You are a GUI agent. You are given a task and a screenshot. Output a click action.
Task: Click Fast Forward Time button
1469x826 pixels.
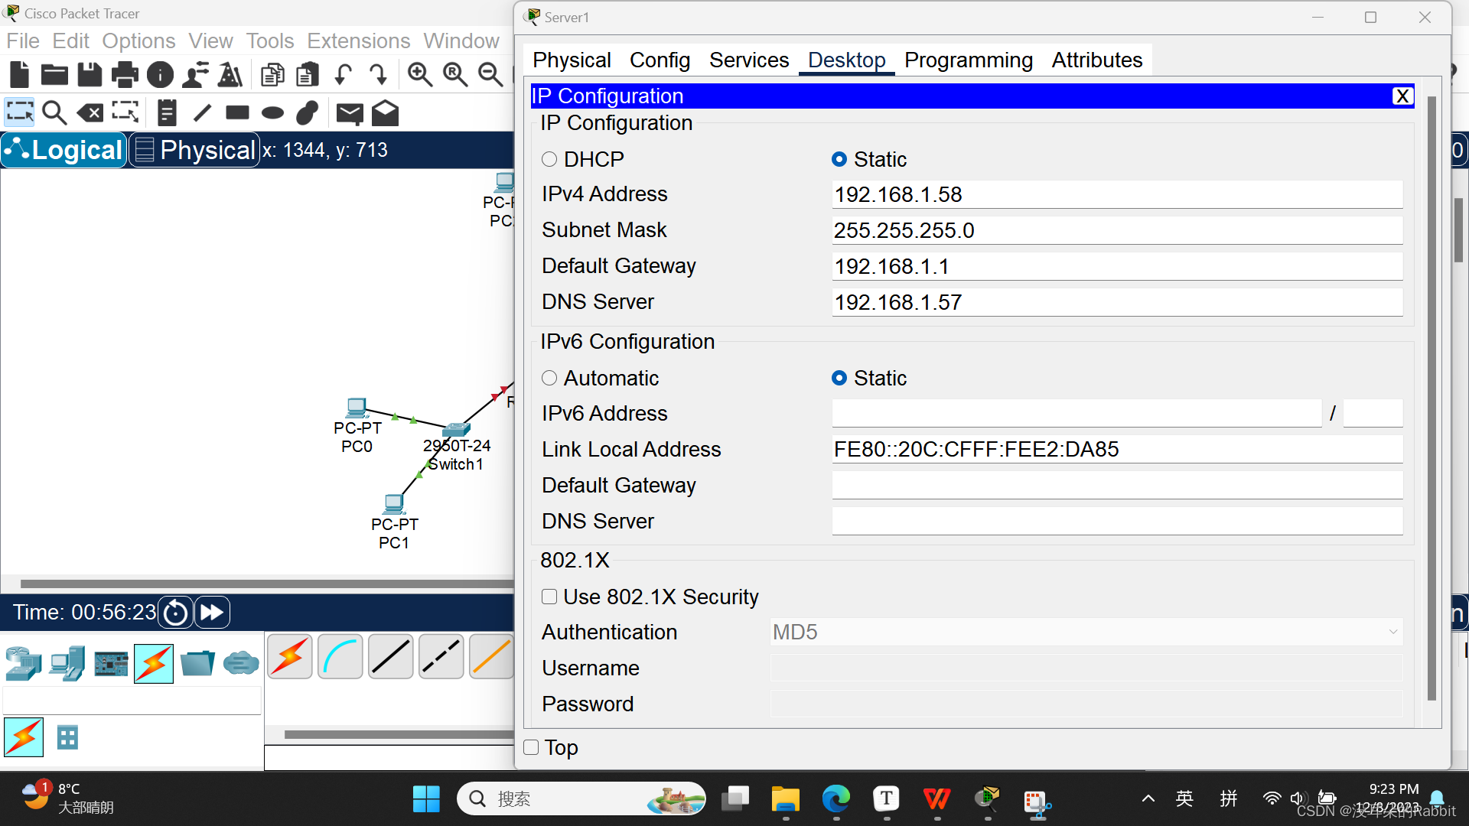pyautogui.click(x=212, y=613)
